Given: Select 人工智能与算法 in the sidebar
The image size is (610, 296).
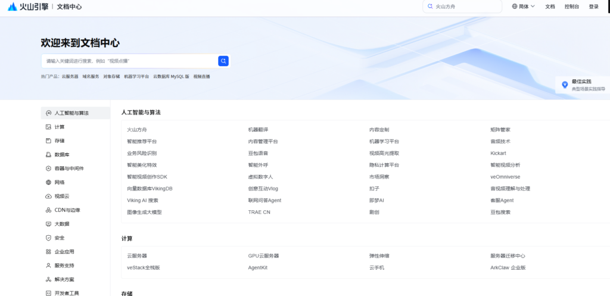Looking at the screenshot, I should tap(76, 113).
